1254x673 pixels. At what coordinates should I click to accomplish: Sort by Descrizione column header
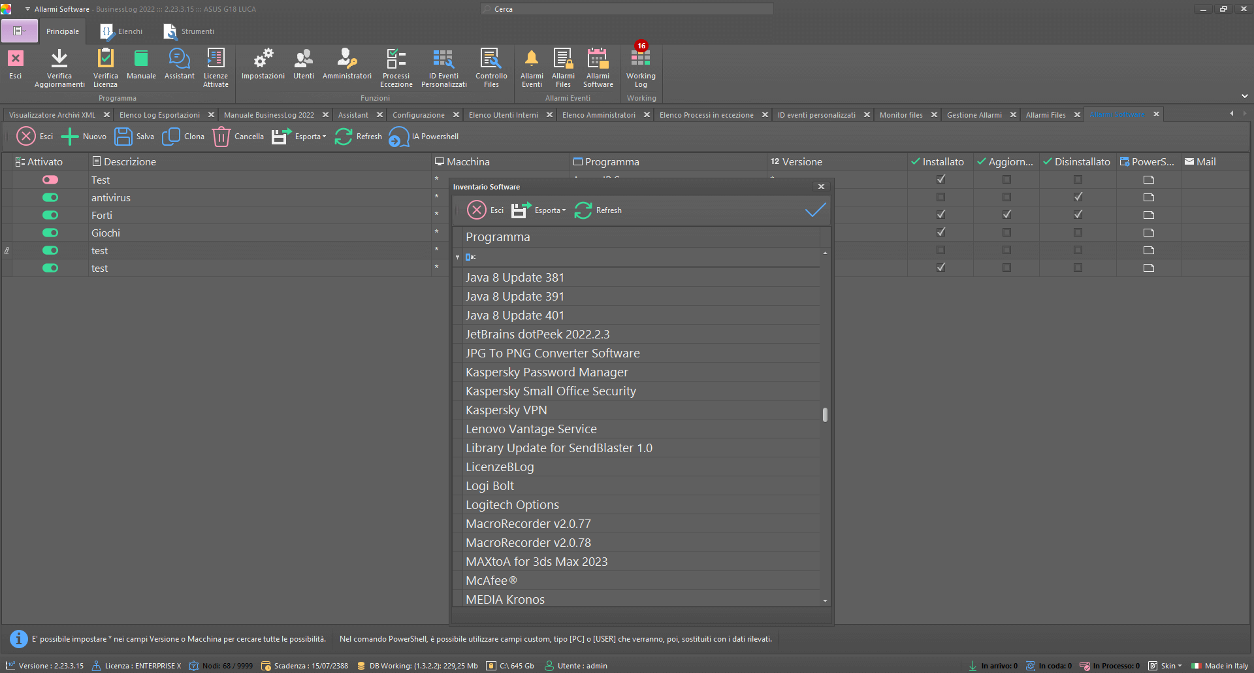pos(259,161)
